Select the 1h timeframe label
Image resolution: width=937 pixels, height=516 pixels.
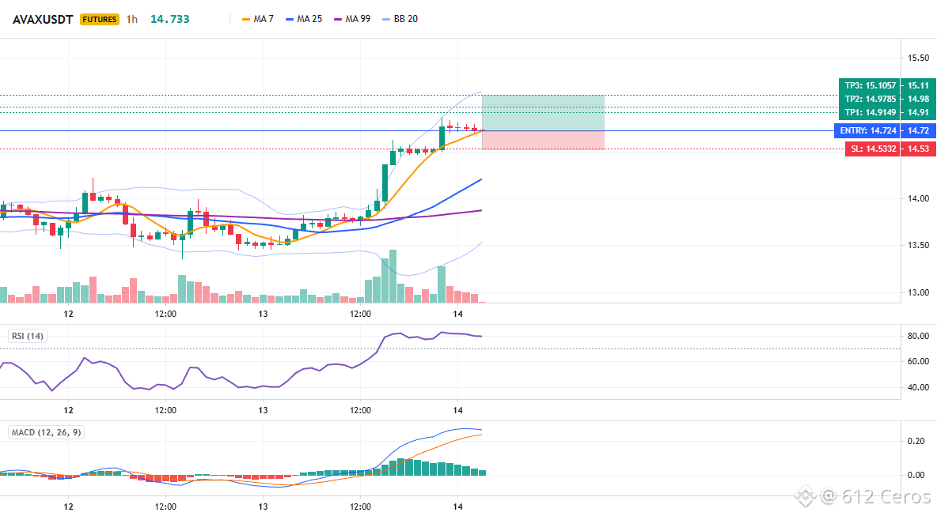pyautogui.click(x=132, y=19)
